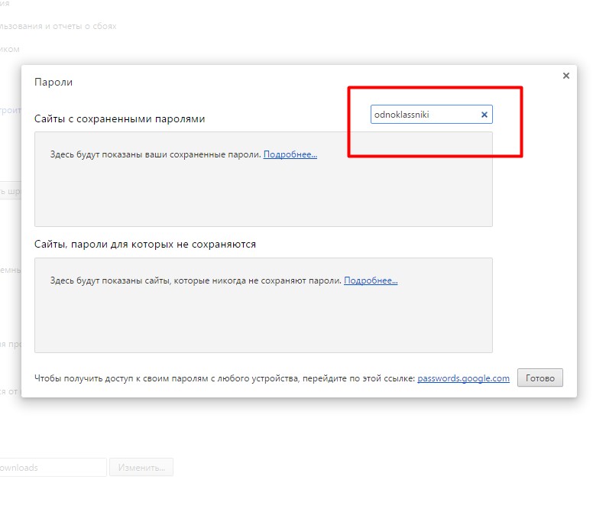The image size is (593, 509).
Task: Click the text Здесь будут показаны ваши сохраненные пароли
Action: 155,154
